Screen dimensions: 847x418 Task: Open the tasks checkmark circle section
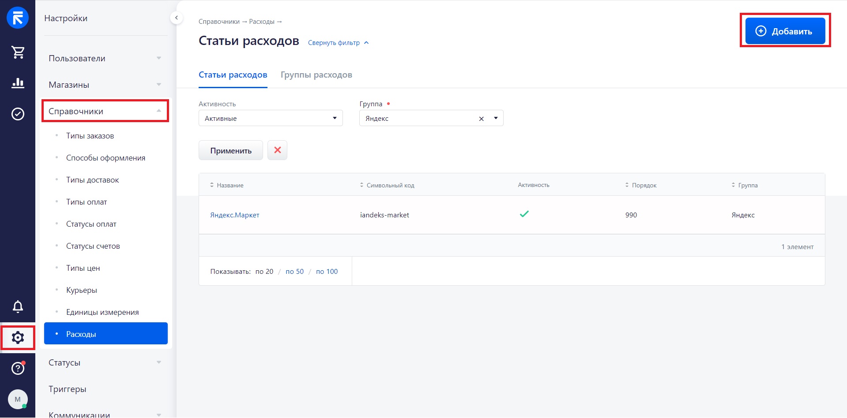click(x=18, y=114)
